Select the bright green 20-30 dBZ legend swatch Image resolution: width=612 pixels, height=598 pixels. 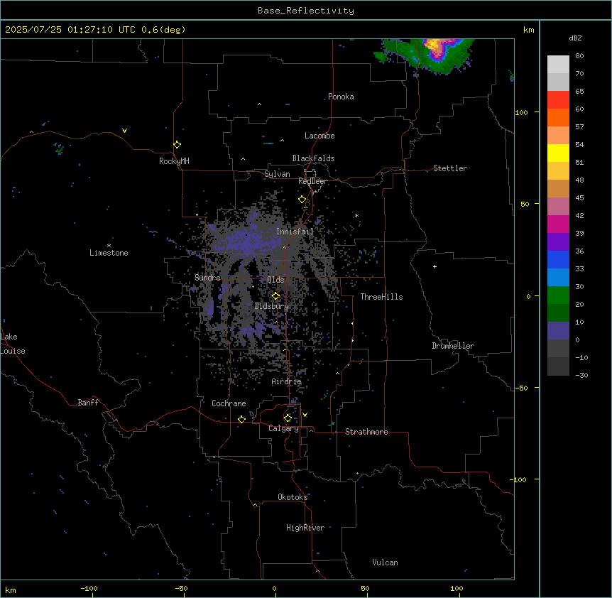[x=558, y=295]
